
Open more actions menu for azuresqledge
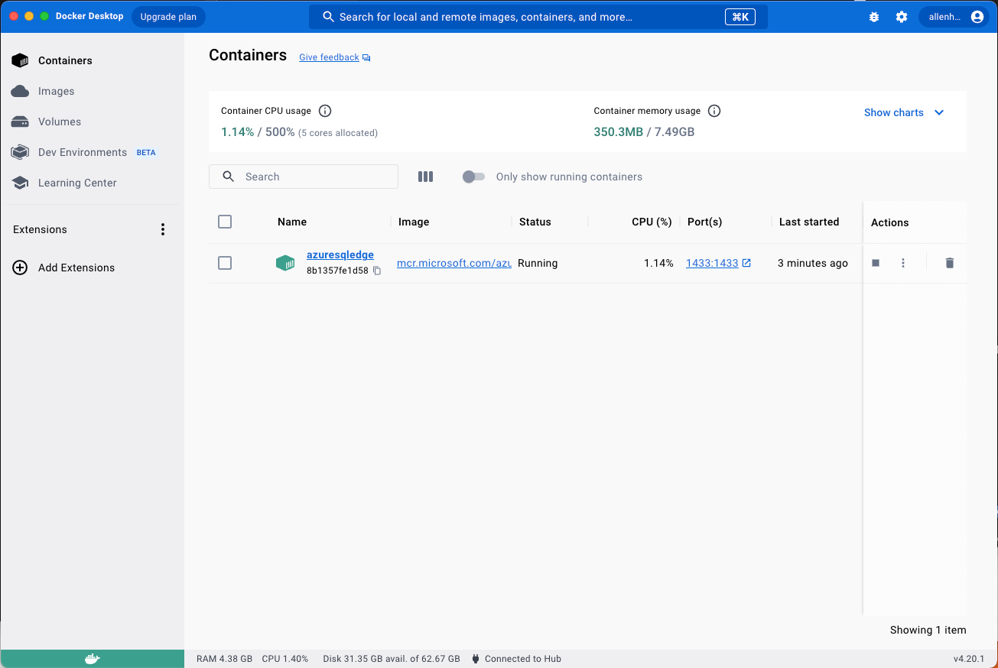coord(903,263)
